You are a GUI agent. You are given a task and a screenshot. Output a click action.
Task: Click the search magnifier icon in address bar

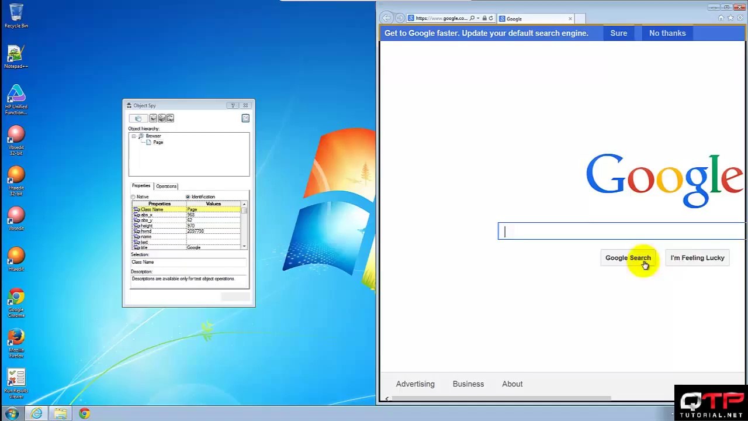(472, 19)
